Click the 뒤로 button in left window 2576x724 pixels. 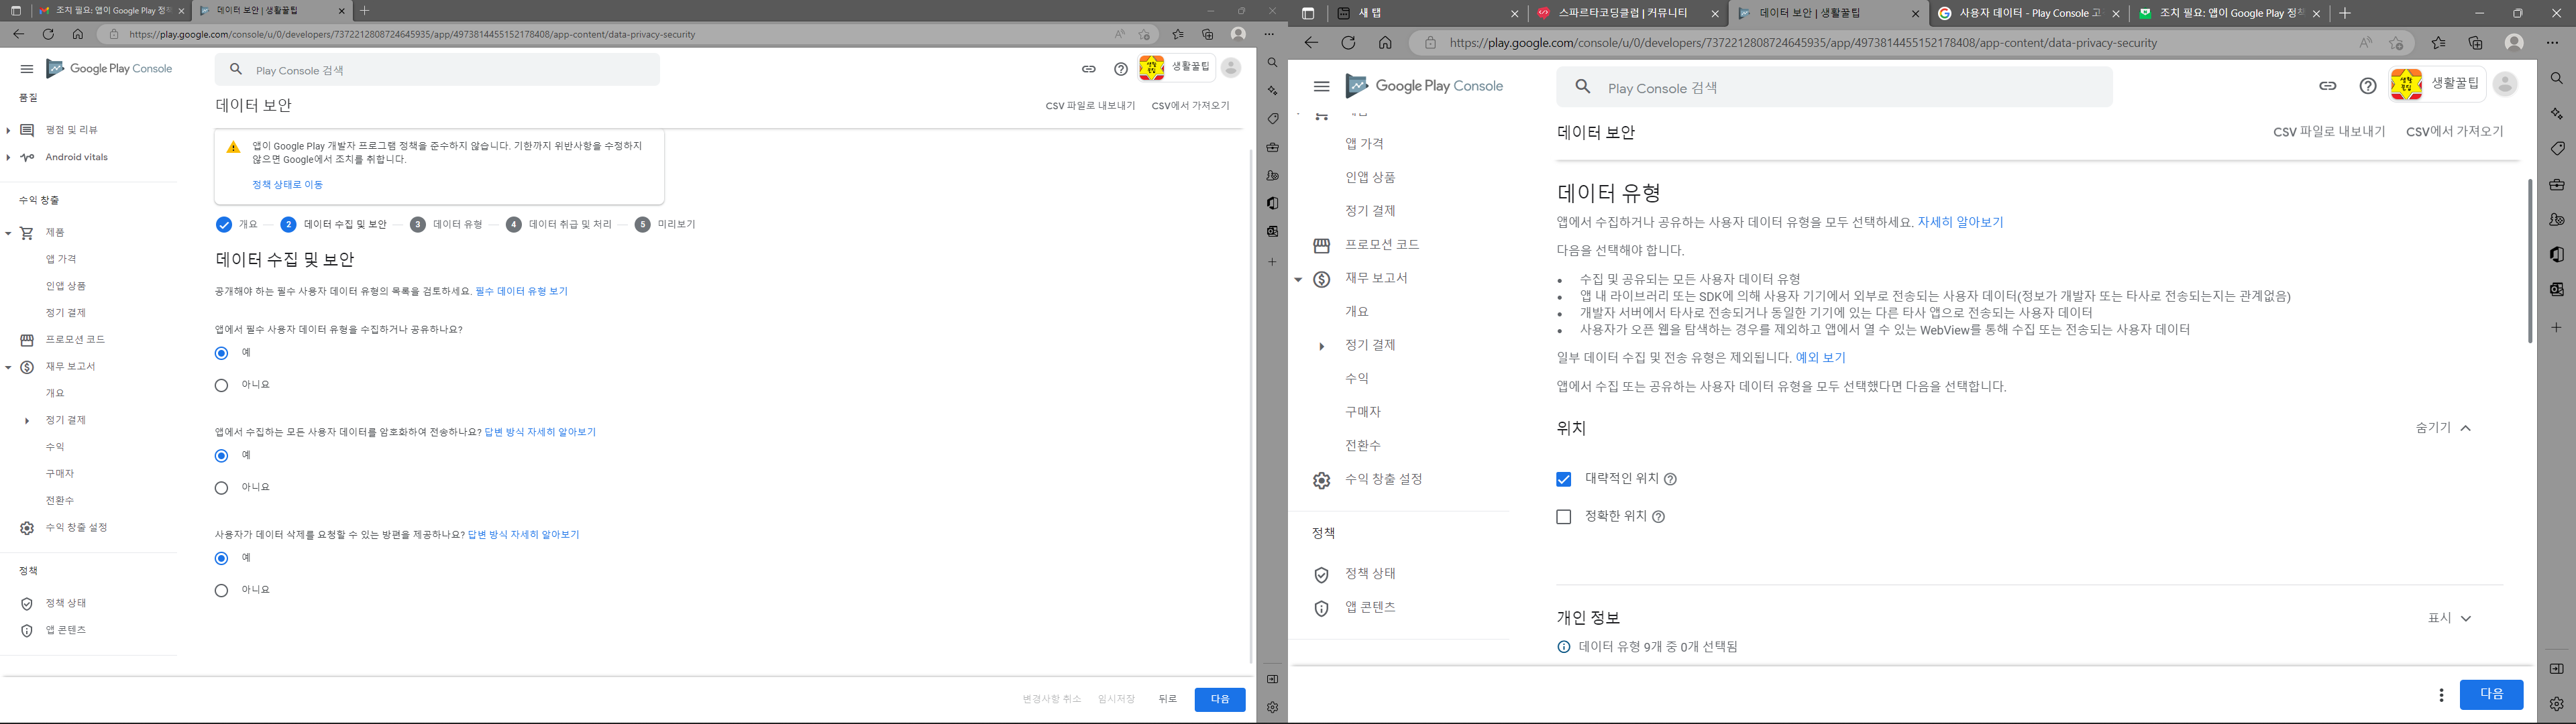pos(1167,699)
